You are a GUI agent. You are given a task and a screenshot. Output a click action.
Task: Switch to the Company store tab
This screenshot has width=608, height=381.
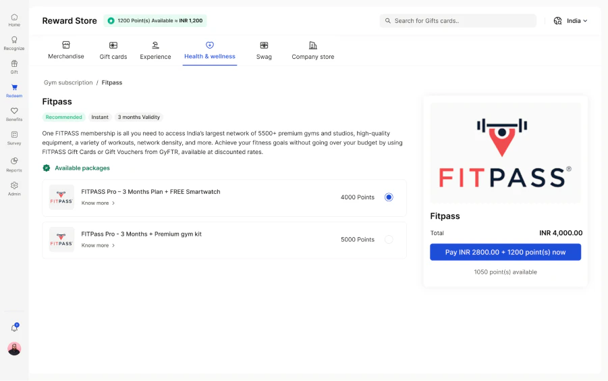tap(313, 51)
